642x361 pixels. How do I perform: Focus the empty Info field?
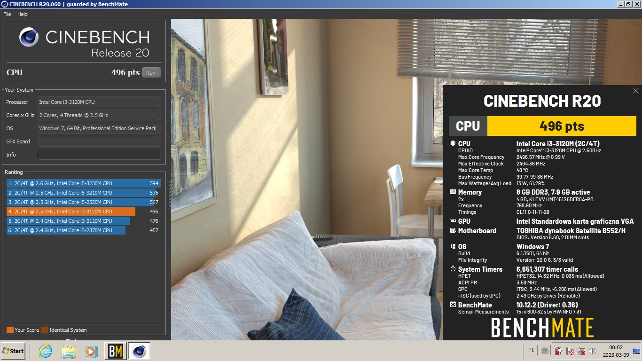point(99,155)
